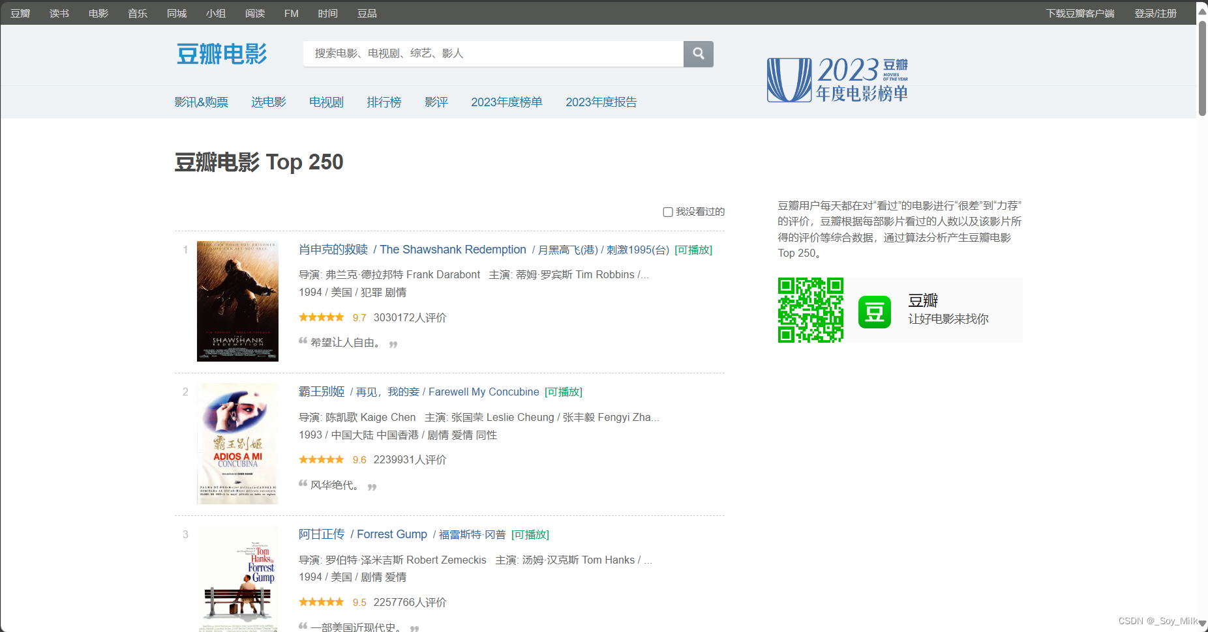Go to 影评 tab
The image size is (1208, 632).
[x=436, y=102]
